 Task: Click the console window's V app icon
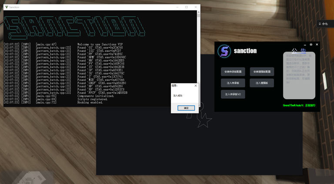pyautogui.click(x=6, y=7)
